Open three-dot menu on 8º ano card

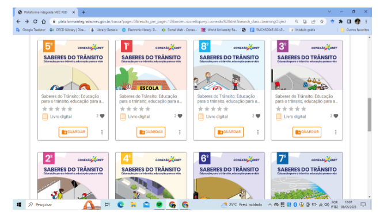[258, 132]
